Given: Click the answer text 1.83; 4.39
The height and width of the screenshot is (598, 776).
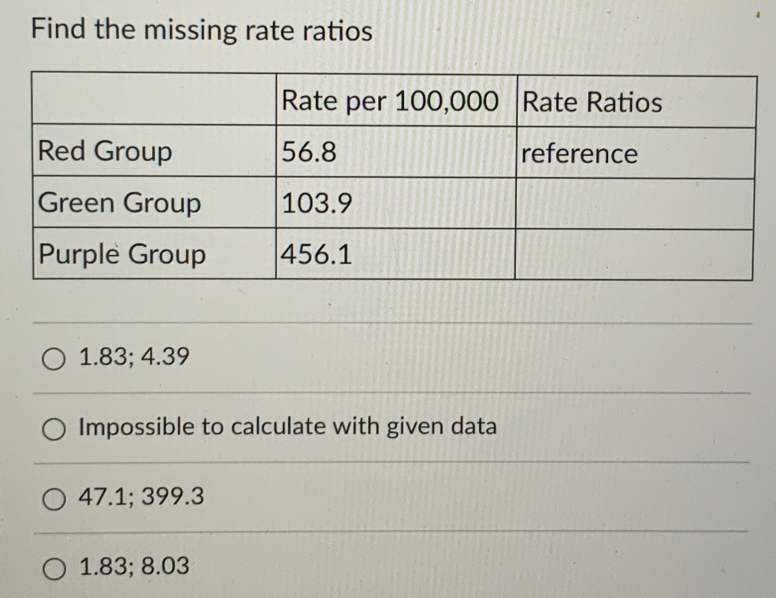Looking at the screenshot, I should [132, 359].
